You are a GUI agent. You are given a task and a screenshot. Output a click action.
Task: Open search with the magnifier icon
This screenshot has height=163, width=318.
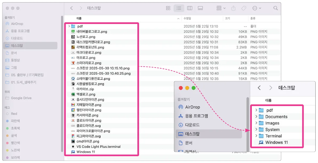click(275, 8)
